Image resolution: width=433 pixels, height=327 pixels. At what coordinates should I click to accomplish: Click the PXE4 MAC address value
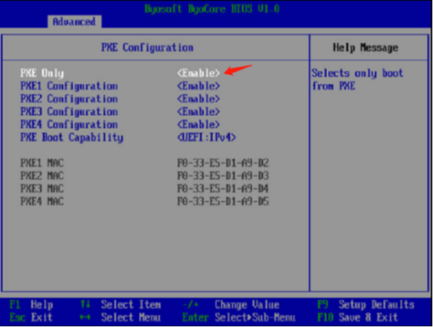click(223, 201)
